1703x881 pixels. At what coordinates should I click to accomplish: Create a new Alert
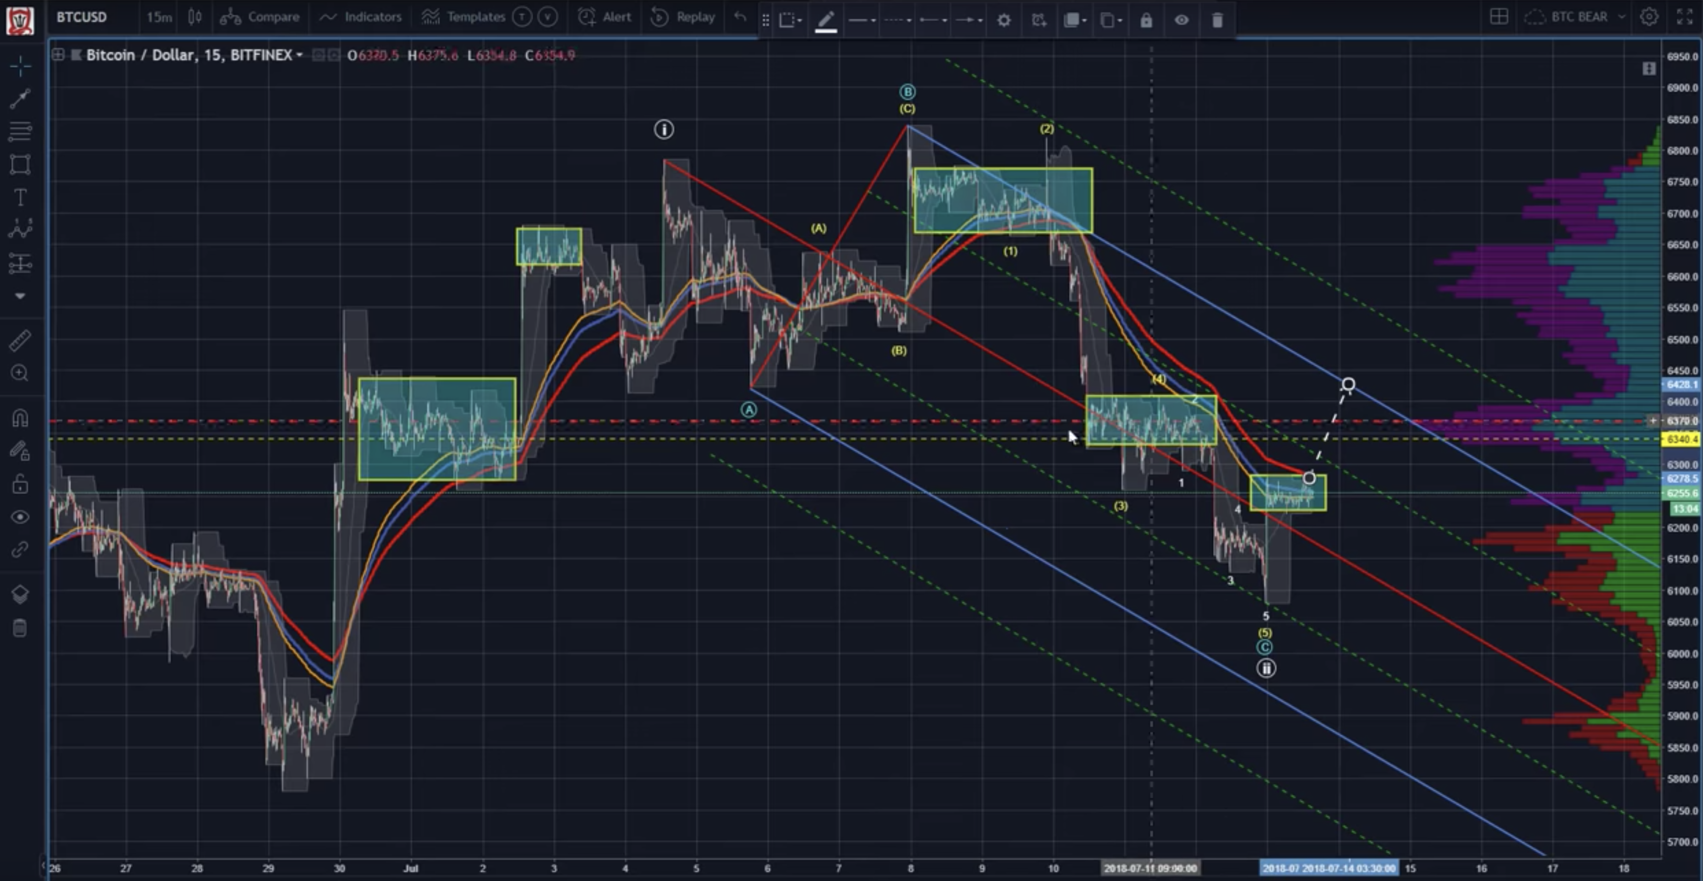tap(604, 17)
